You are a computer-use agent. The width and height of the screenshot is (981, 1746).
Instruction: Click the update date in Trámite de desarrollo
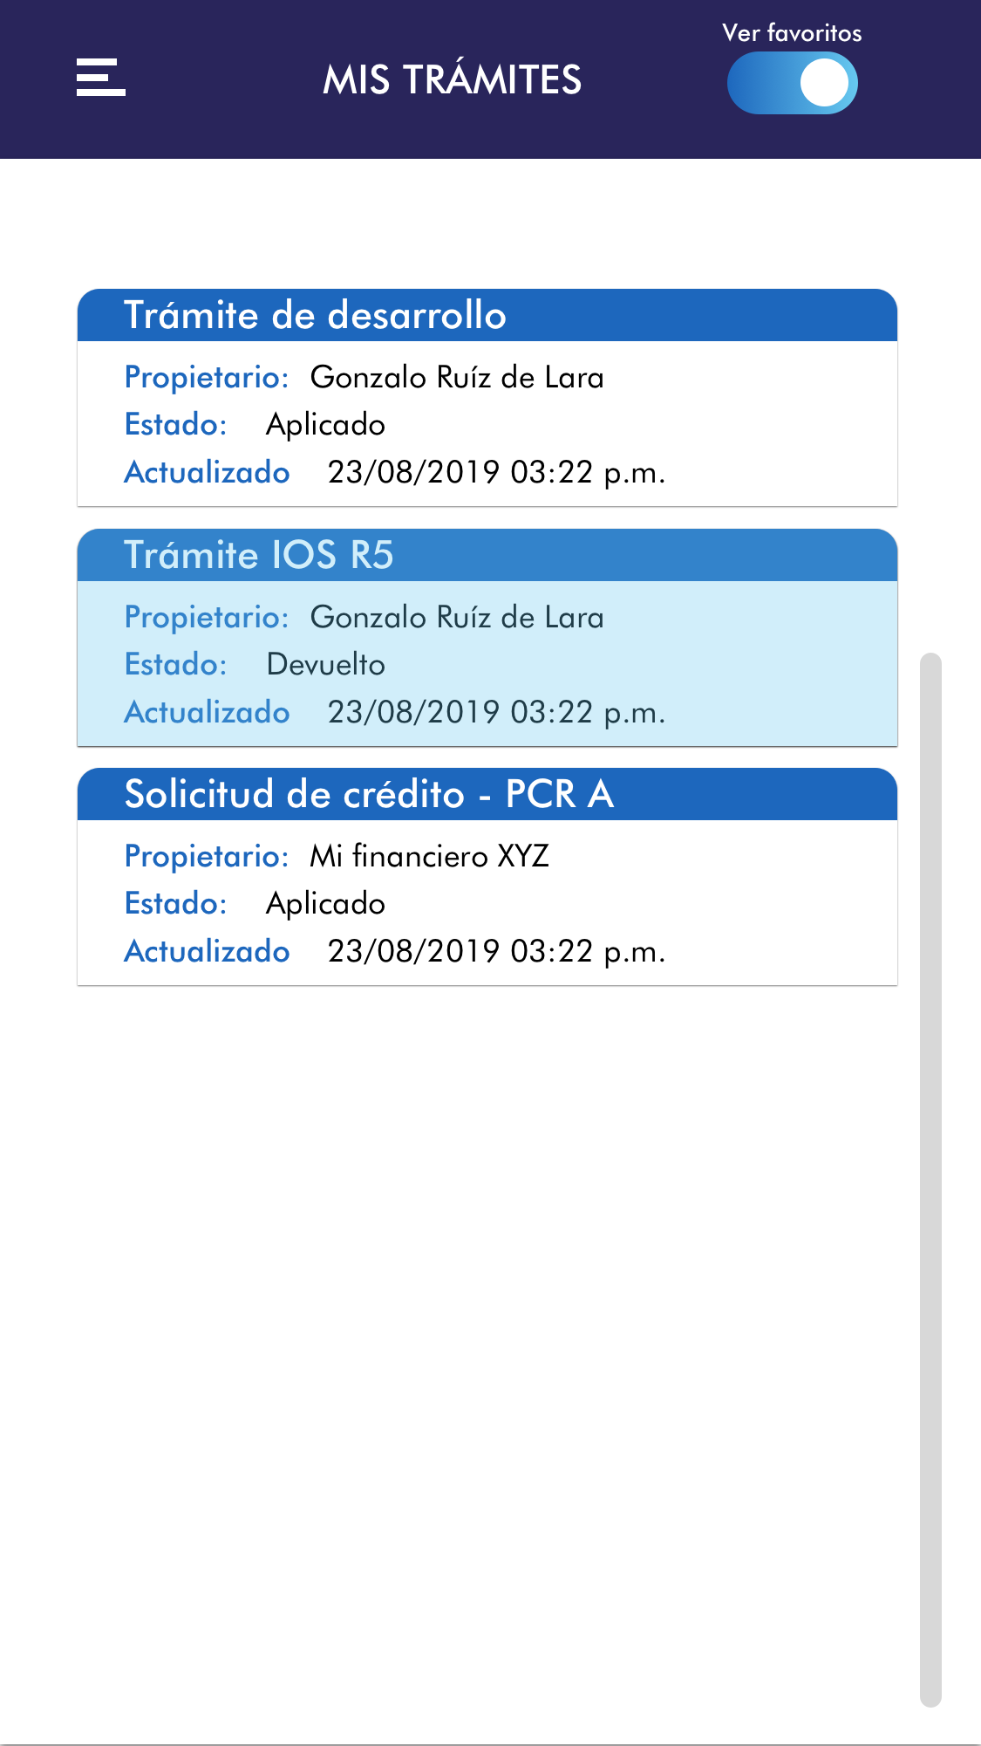pos(496,472)
